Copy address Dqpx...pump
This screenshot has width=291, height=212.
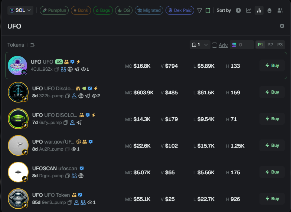pyautogui.click(x=68, y=176)
